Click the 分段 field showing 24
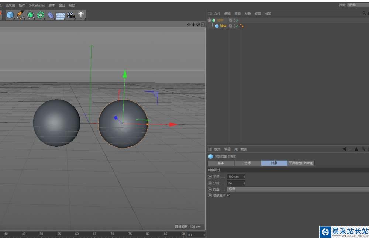 pos(236,183)
